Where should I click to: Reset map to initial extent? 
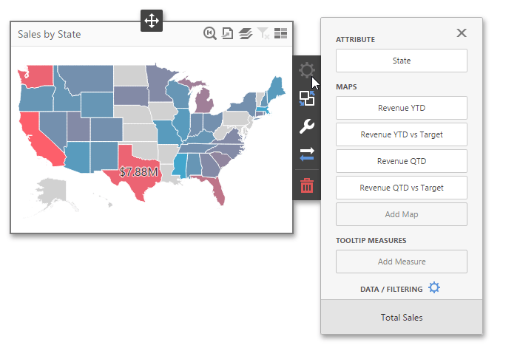[210, 34]
